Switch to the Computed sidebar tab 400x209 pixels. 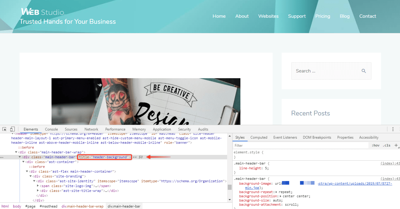(x=259, y=137)
